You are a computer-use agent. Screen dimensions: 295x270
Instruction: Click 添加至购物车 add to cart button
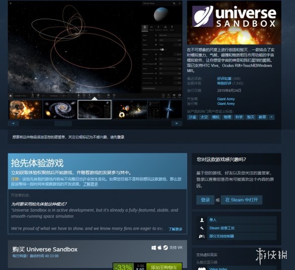pyautogui.click(x=164, y=267)
